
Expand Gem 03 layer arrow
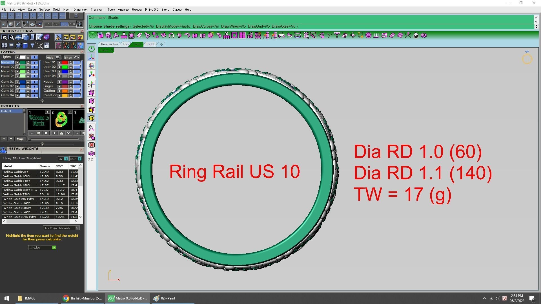[17, 91]
